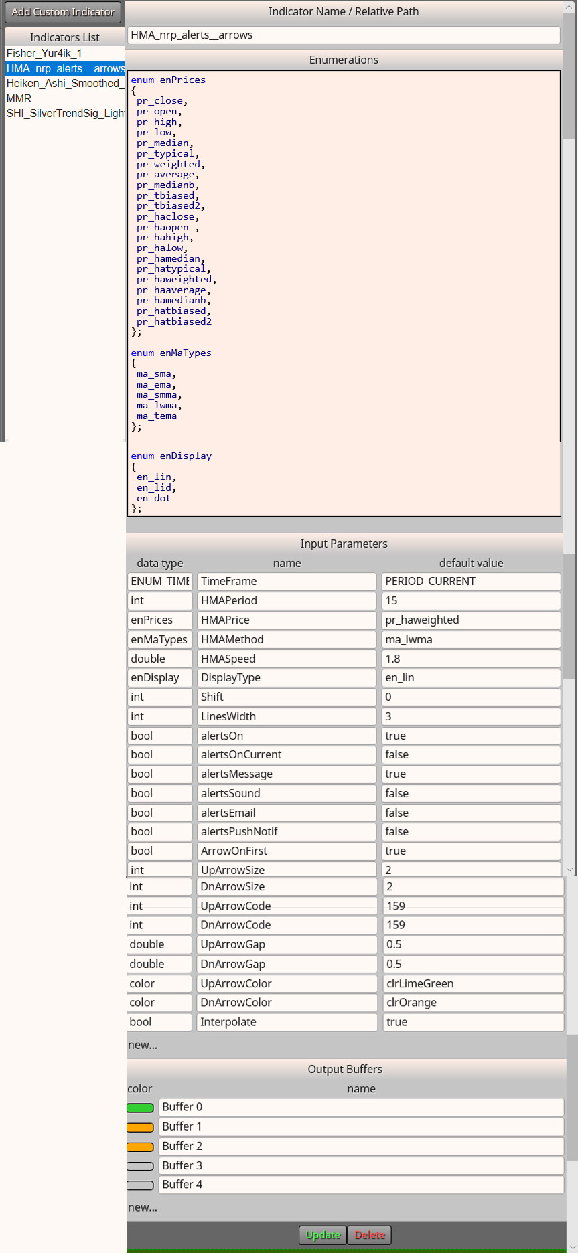Edit the pr_haweighted default value
The image size is (578, 1253).
[x=471, y=620]
